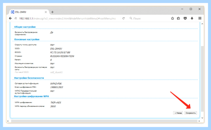Click the browser back arrow
Image resolution: width=211 pixels, height=130 pixels.
click(10, 18)
